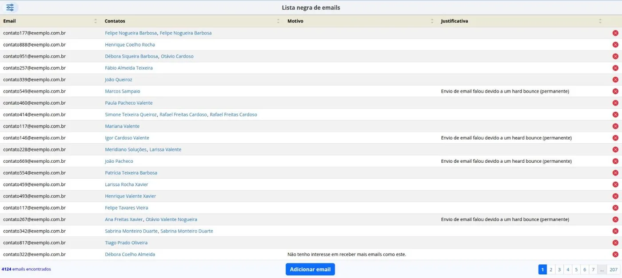Delete contato549@exemplo.com.br from the blacklist
Image resolution: width=622 pixels, height=278 pixels.
pyautogui.click(x=615, y=91)
